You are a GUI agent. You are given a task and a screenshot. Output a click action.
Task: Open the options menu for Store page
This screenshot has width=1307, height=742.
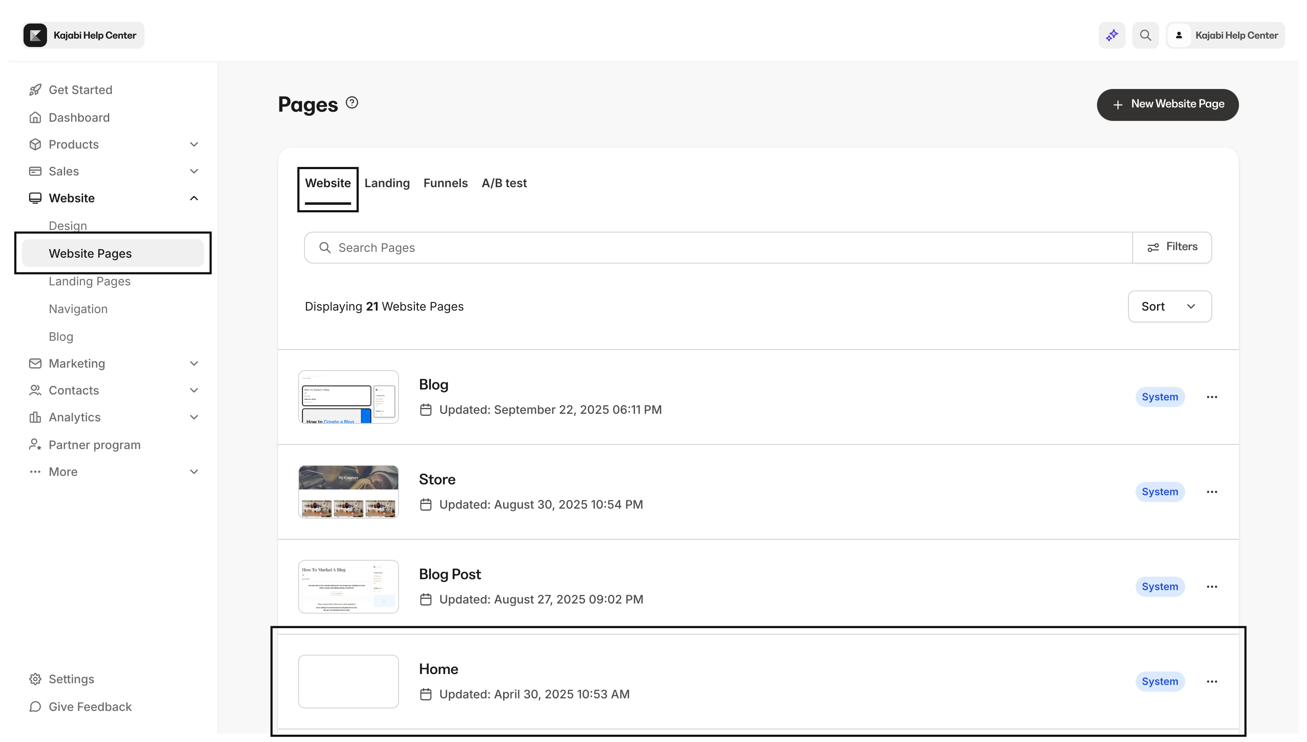[1212, 492]
